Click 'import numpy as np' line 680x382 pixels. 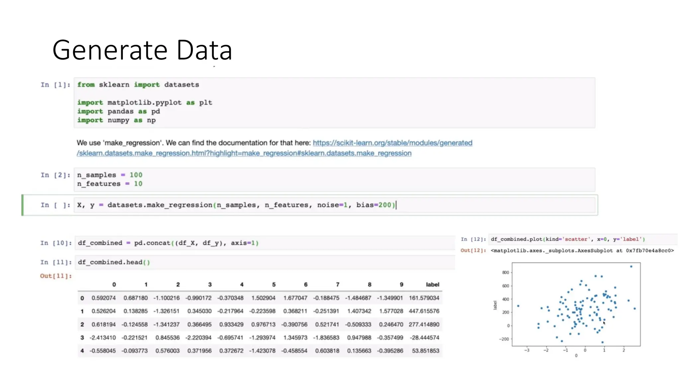(x=117, y=120)
